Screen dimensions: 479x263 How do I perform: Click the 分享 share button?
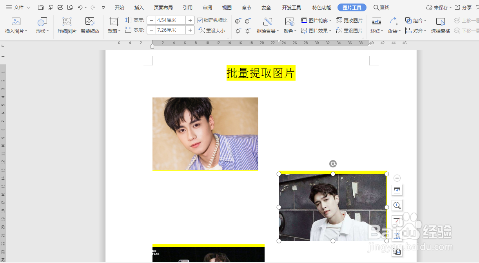coord(466,7)
